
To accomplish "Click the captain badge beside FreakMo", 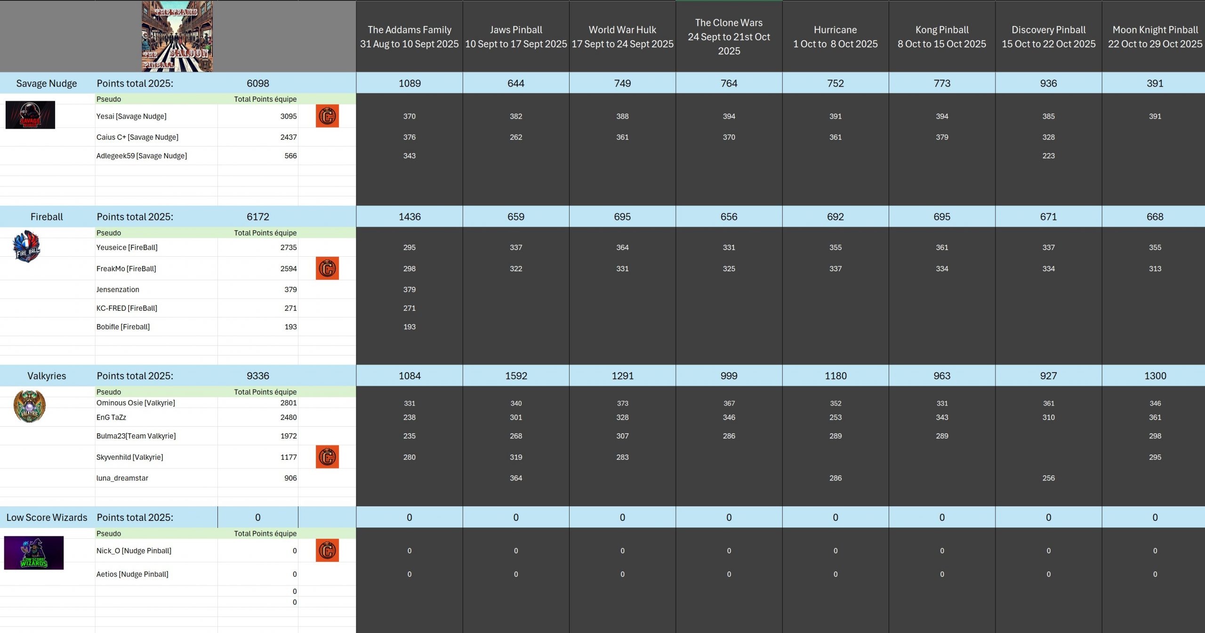I will click(327, 268).
